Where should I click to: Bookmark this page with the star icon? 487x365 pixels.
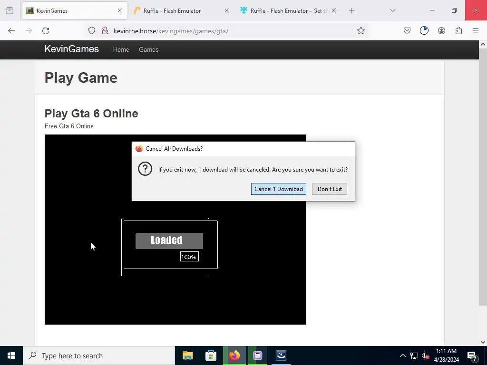[360, 30]
